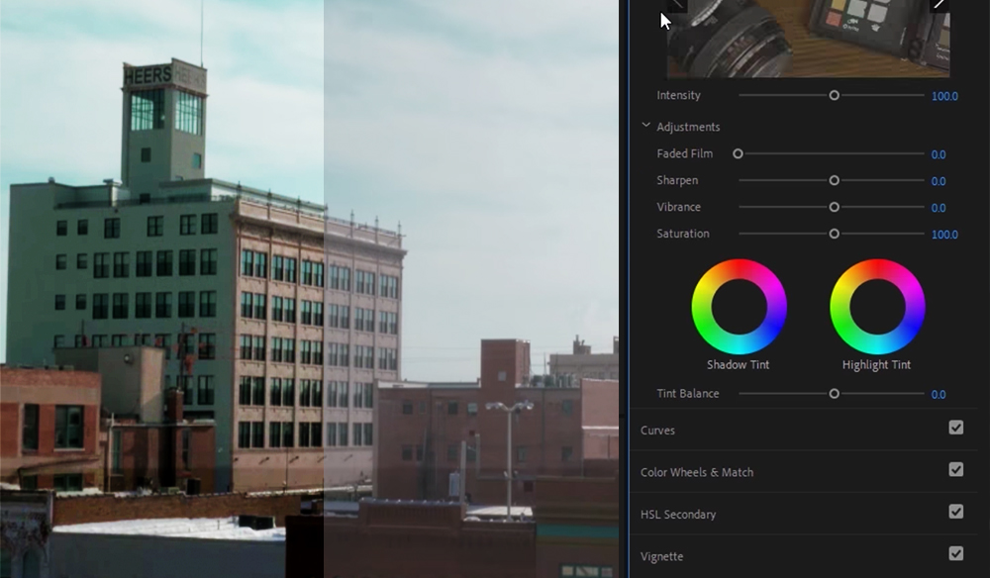Click the Intensity slider handle
This screenshot has width=990, height=578.
click(x=833, y=95)
